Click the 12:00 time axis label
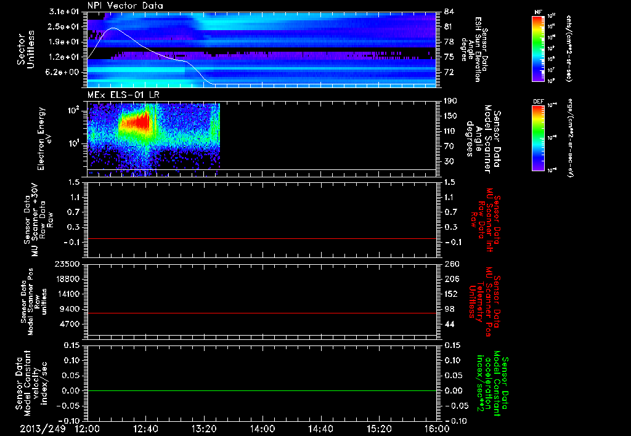 click(x=88, y=429)
